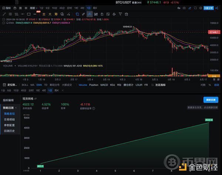Screen dimensions: 222x175
Task: Open the 指标 indicators menu
Action: (x=7, y=8)
